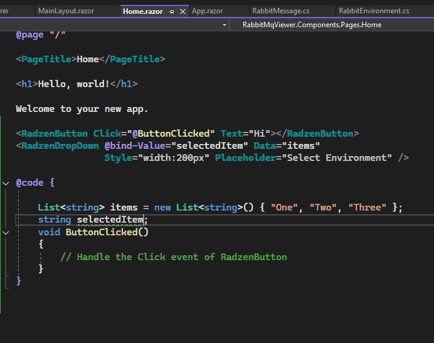
Task: Select the Home.razor tab
Action: [143, 11]
